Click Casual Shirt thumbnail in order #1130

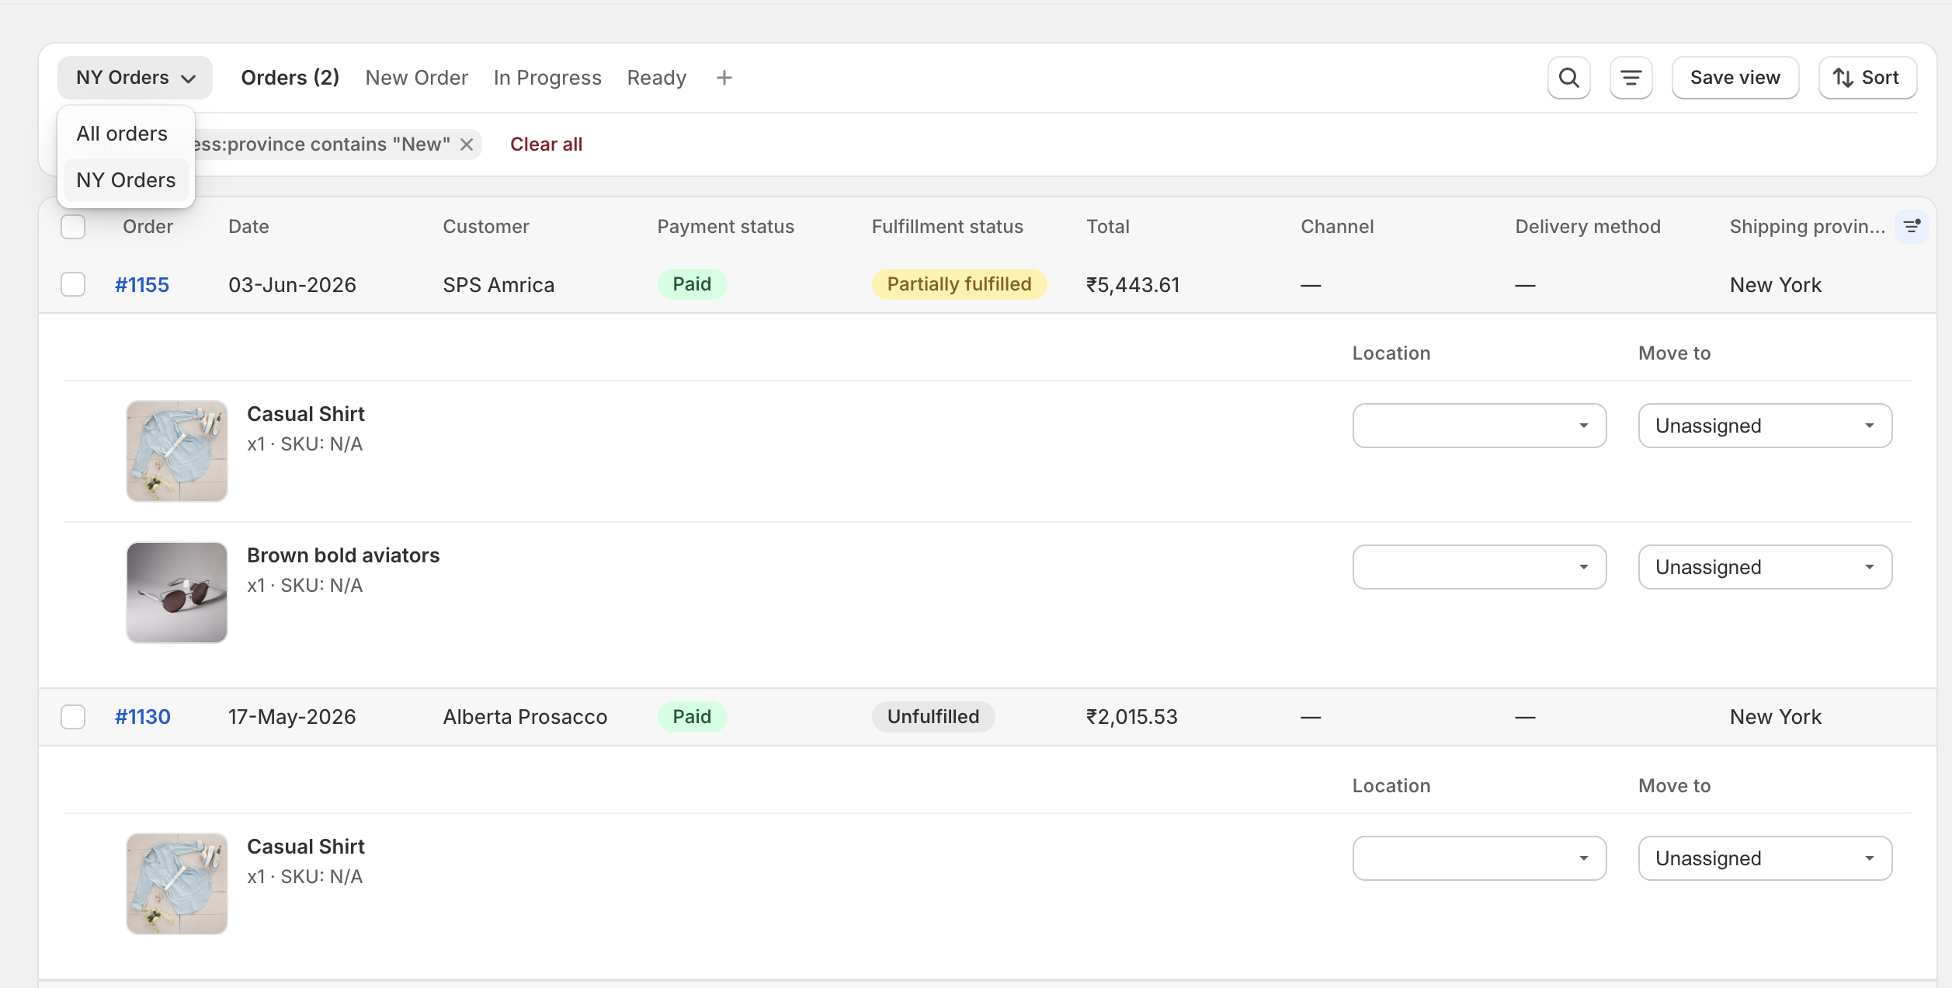pyautogui.click(x=177, y=884)
